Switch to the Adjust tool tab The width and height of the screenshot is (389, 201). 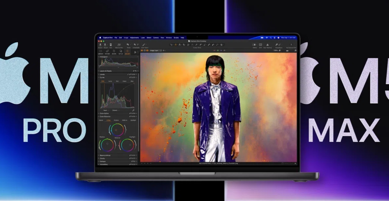(x=128, y=53)
